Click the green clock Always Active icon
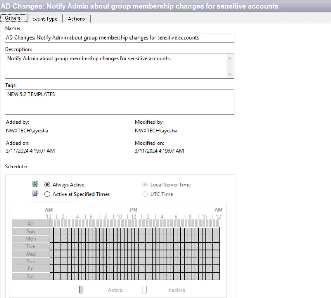The image size is (331, 298). click(x=35, y=184)
